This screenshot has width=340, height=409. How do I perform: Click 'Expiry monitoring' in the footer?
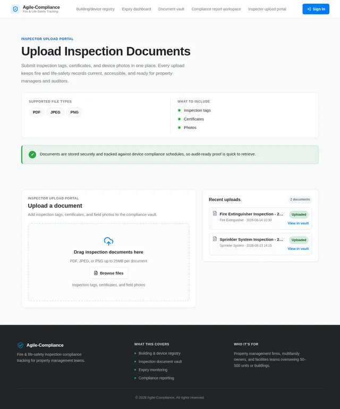tap(153, 370)
